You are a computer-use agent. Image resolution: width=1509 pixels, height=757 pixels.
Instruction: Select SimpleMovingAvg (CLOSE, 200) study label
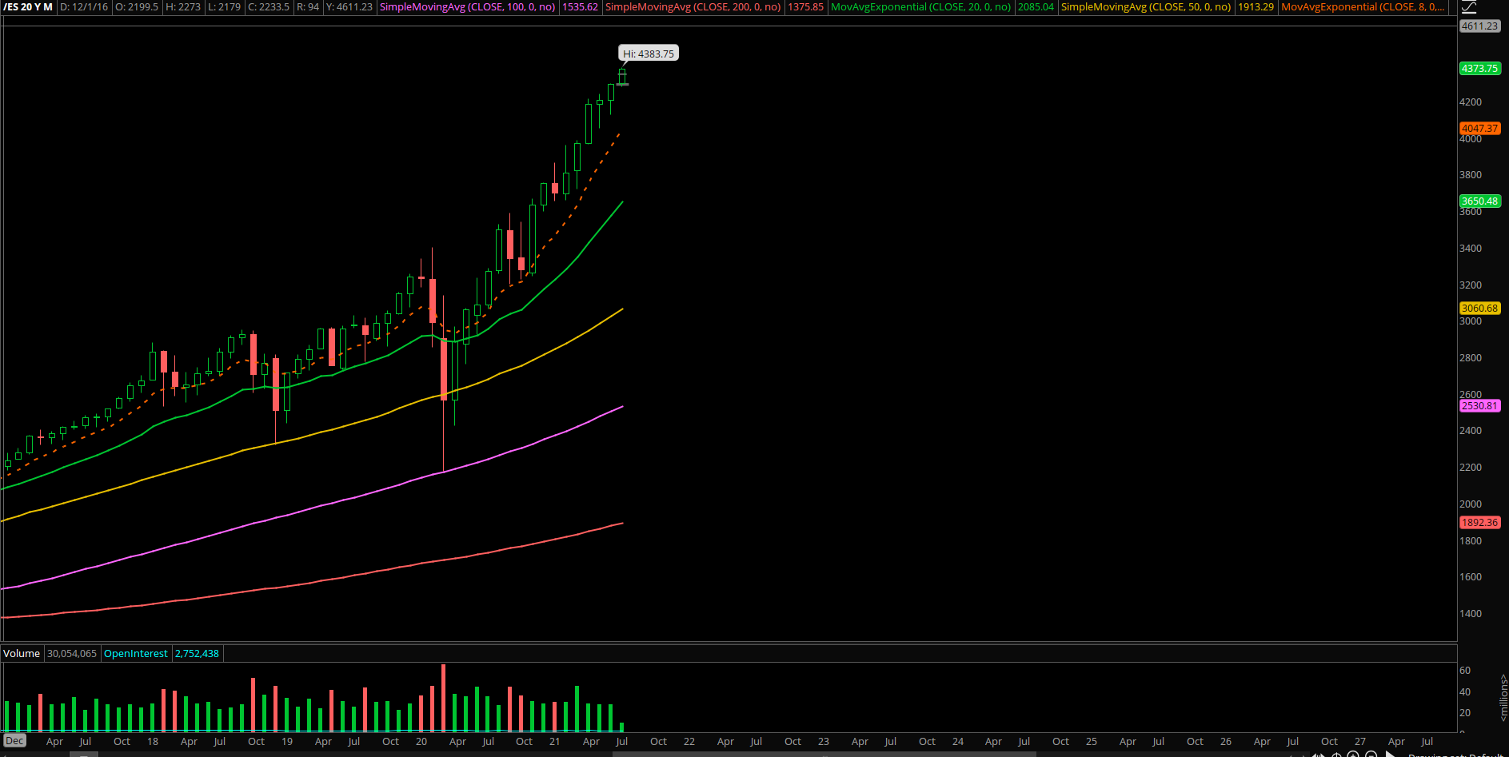(x=693, y=6)
